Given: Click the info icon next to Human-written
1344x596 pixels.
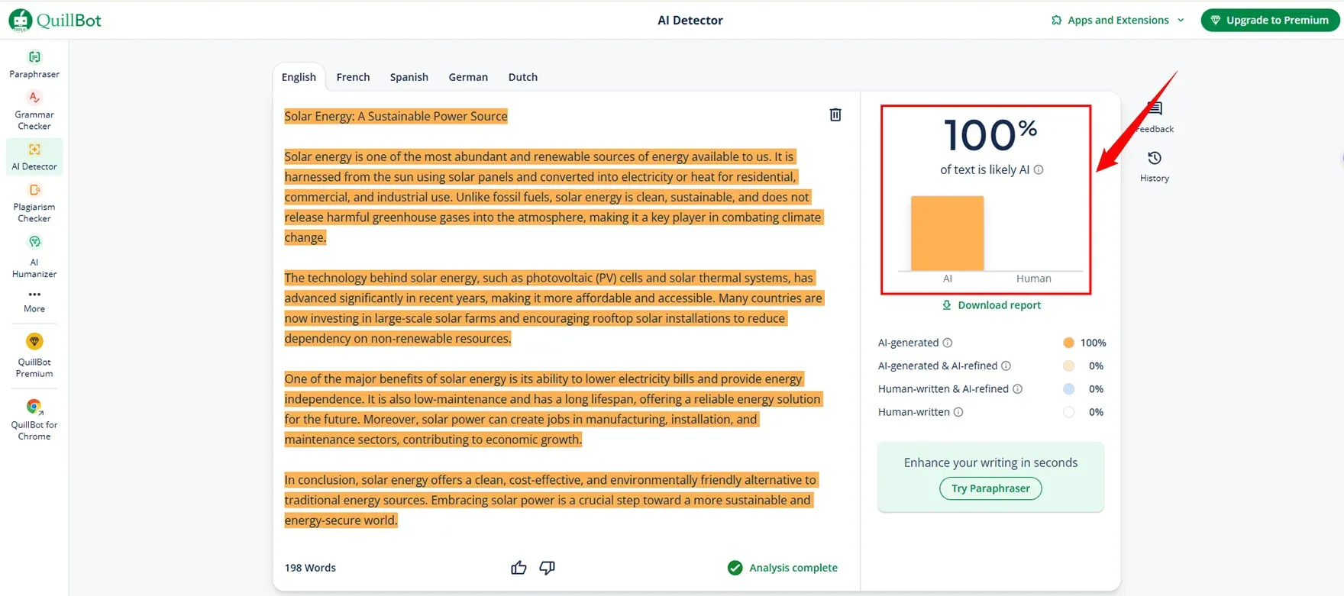Looking at the screenshot, I should pyautogui.click(x=958, y=412).
